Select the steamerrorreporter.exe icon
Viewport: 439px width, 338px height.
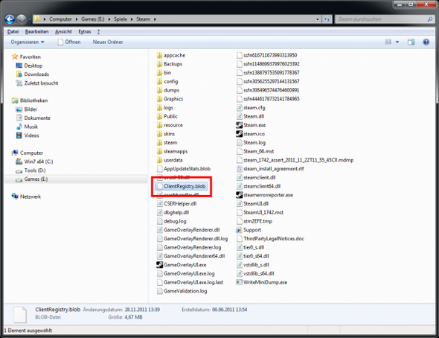click(x=239, y=195)
